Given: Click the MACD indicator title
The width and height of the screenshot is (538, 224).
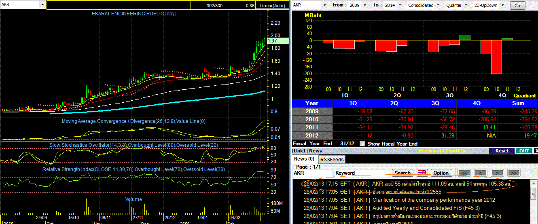Looking at the screenshot, I should click(x=134, y=121).
